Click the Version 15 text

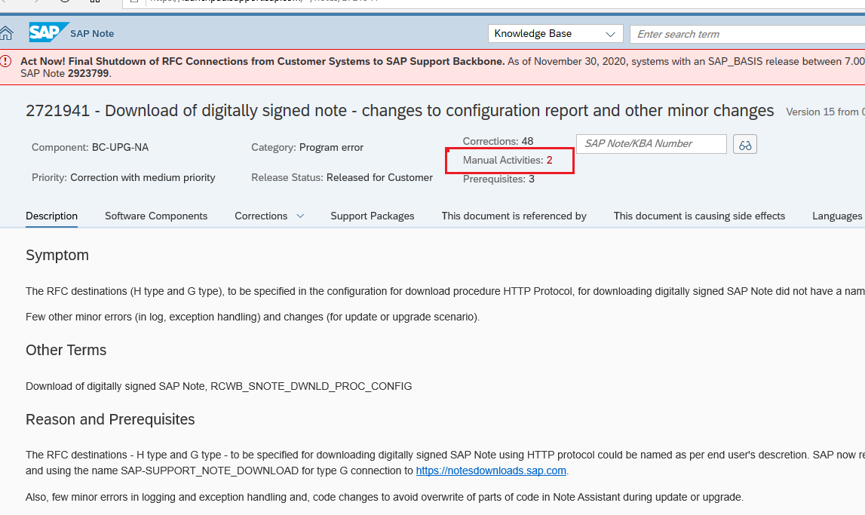pos(825,112)
